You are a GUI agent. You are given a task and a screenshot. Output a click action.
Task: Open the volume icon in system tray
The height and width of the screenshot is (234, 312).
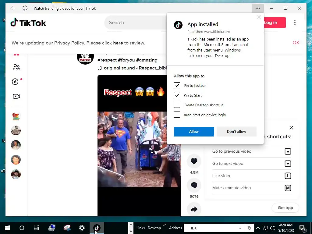tap(273, 228)
